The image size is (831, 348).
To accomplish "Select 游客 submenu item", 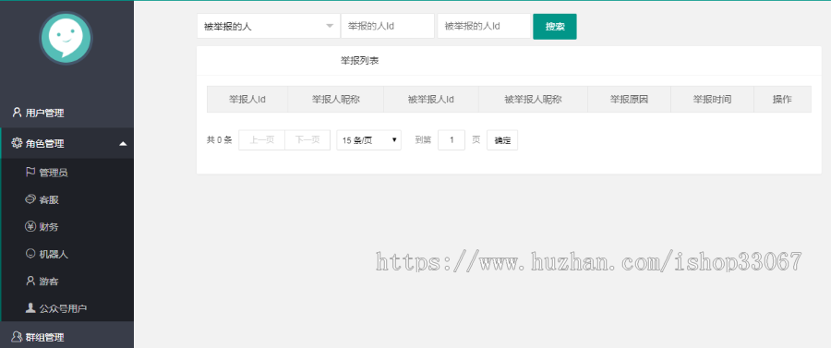I will pos(66,282).
